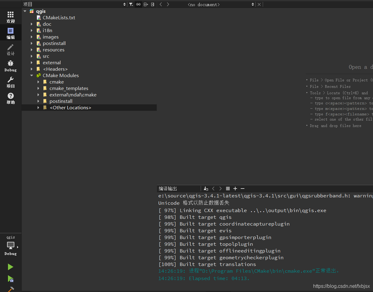The image size is (373, 292).
Task: Split the project side panel
Action: 146,4
